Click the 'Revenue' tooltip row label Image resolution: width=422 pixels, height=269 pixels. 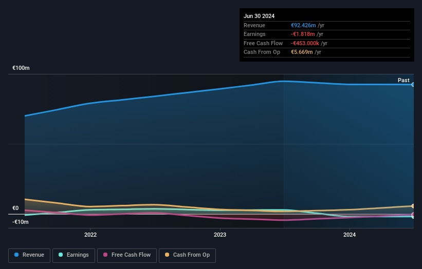click(254, 25)
